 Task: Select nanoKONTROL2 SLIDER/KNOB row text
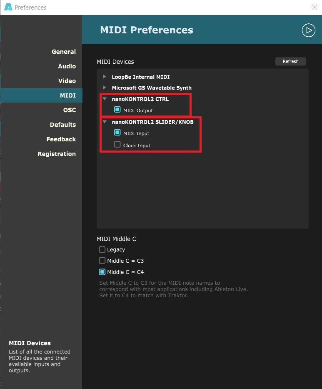(x=153, y=122)
